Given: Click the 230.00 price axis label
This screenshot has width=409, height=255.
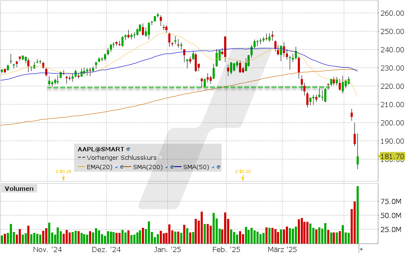Looking at the screenshot, I should tap(392, 68).
